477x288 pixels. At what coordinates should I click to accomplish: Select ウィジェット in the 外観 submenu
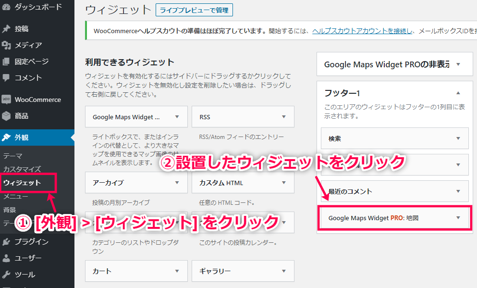[22, 183]
